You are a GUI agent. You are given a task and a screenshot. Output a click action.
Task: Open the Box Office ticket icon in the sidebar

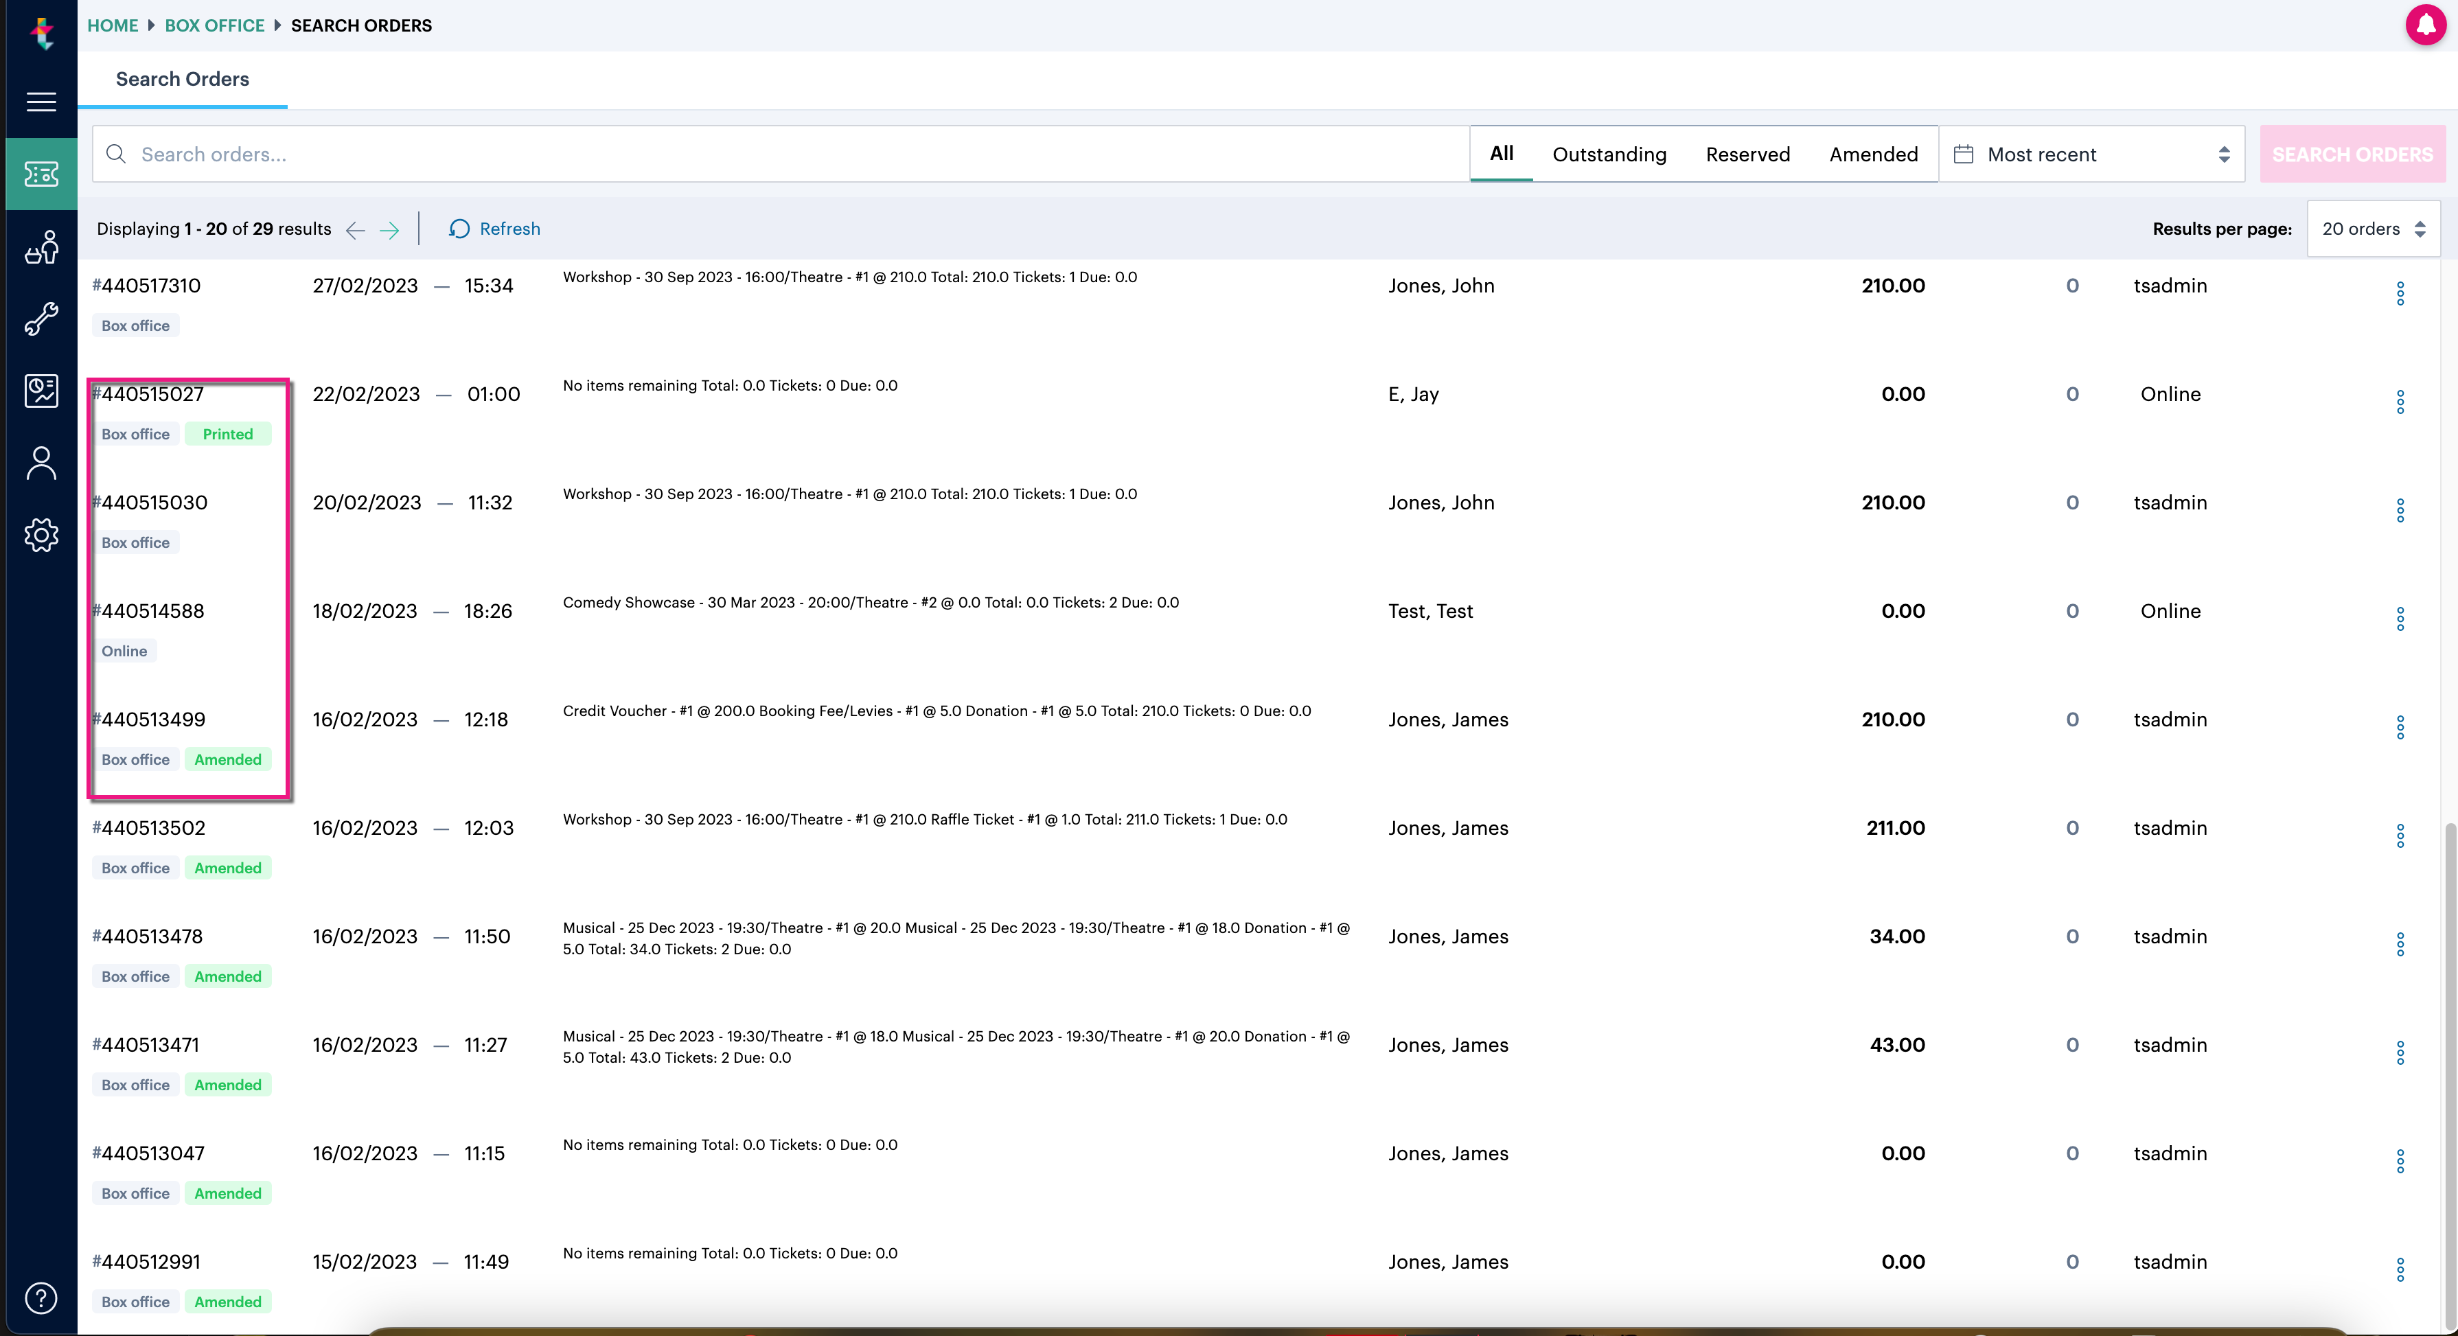(x=41, y=174)
